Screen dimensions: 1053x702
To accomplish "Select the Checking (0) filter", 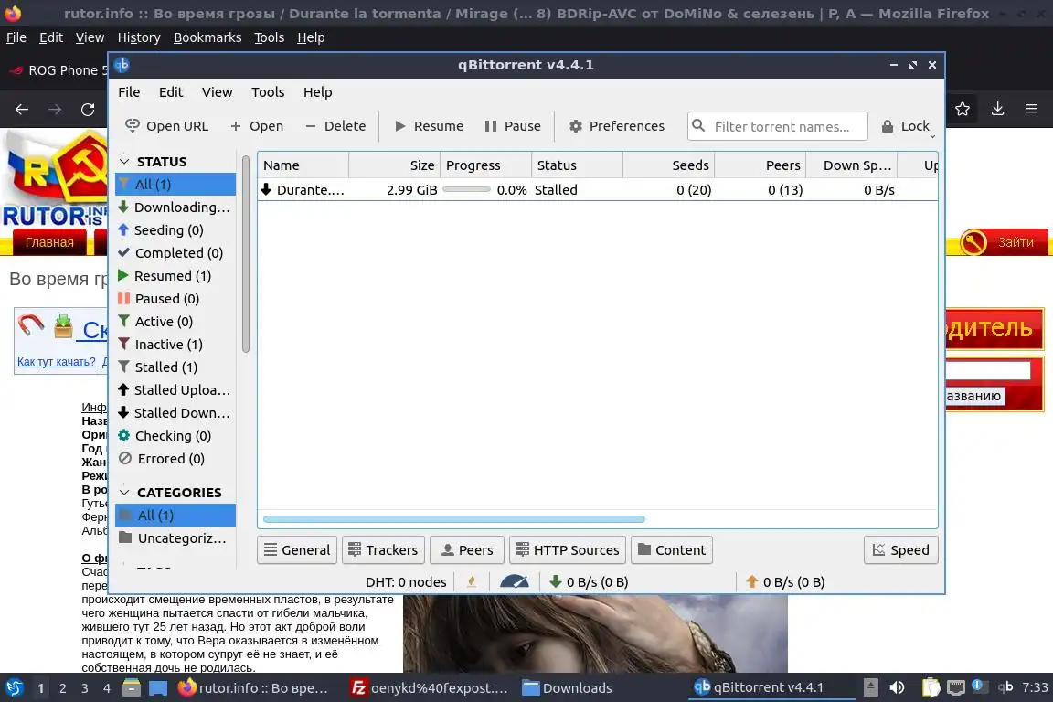I will click(175, 435).
